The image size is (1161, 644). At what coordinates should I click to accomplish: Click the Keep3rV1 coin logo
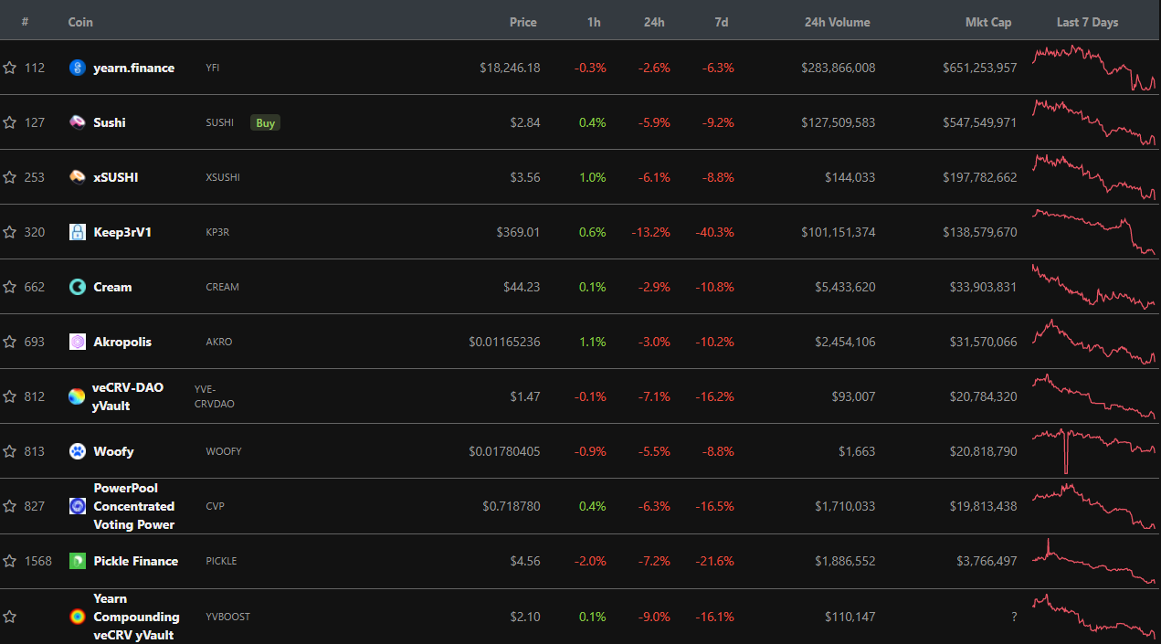click(78, 232)
